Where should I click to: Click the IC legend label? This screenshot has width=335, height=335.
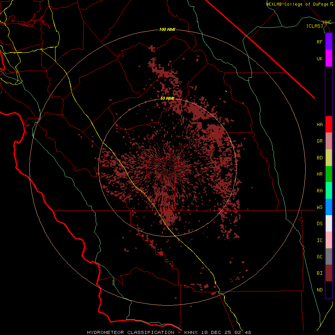coord(319,240)
